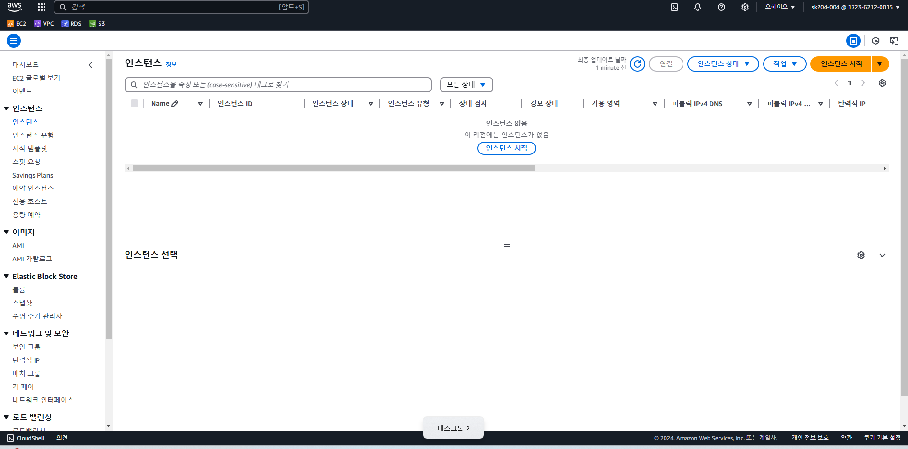The height and width of the screenshot is (449, 908).
Task: Click the monitor icon at top right
Action: [894, 41]
